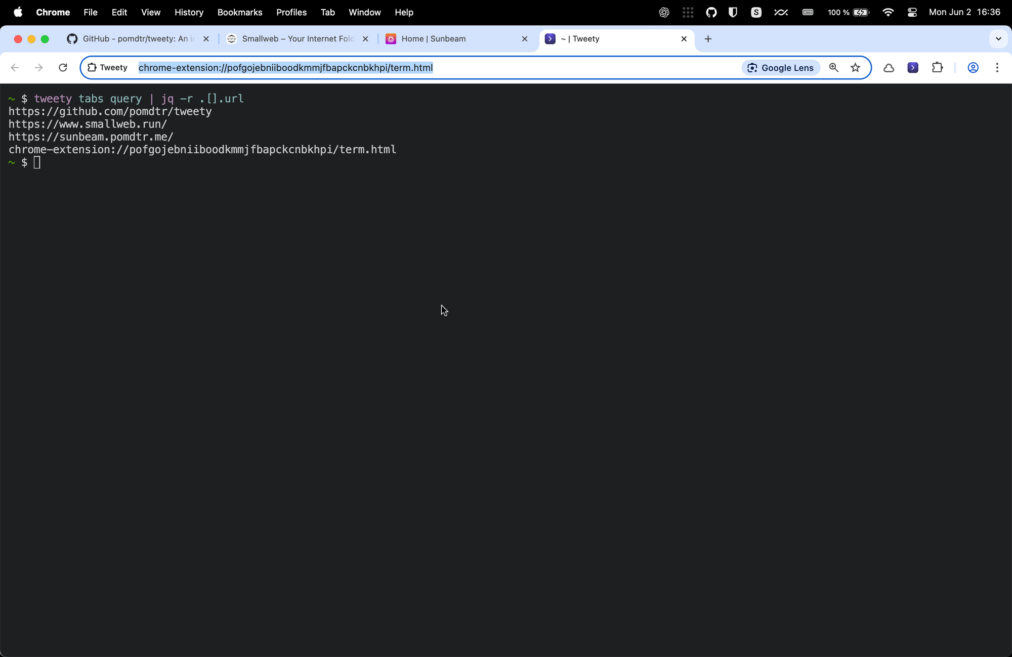Open the Profiles menu
This screenshot has width=1012, height=657.
tap(291, 12)
